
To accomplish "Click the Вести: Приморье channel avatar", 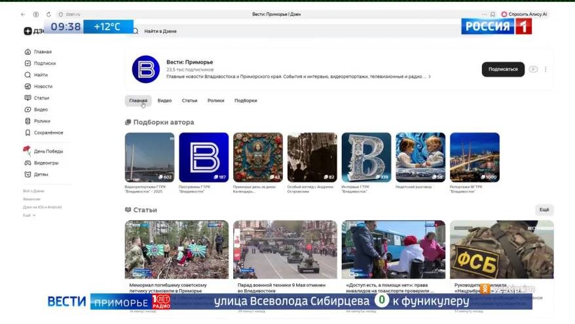I will coord(146,70).
